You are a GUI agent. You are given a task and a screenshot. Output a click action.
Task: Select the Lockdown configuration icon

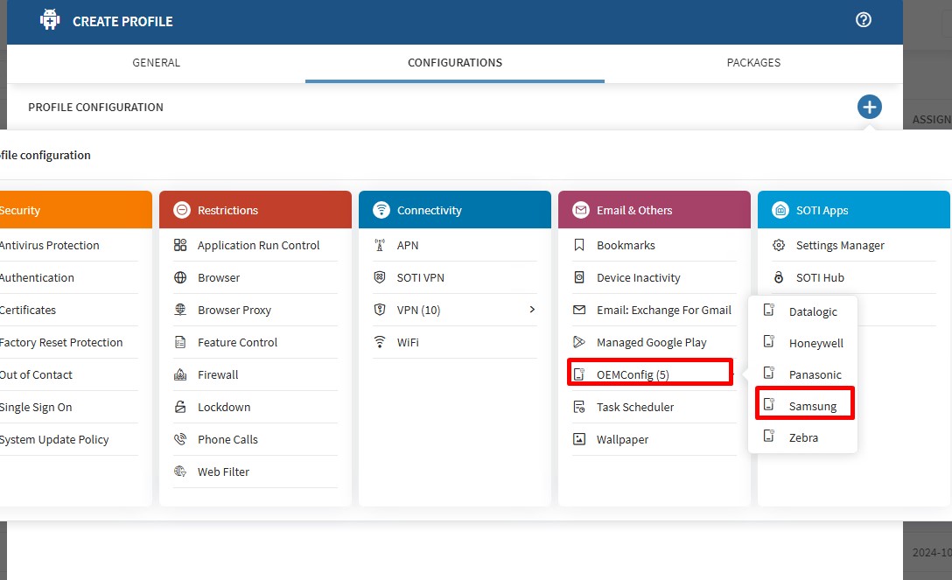point(180,407)
